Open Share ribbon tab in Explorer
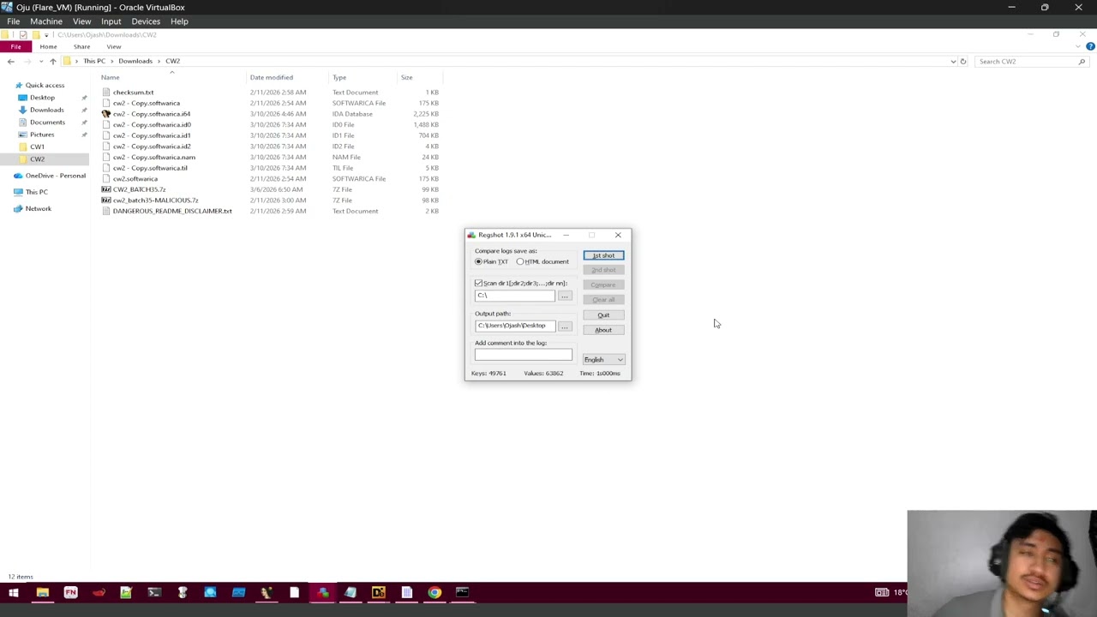Viewport: 1097px width, 617px height. [x=81, y=47]
